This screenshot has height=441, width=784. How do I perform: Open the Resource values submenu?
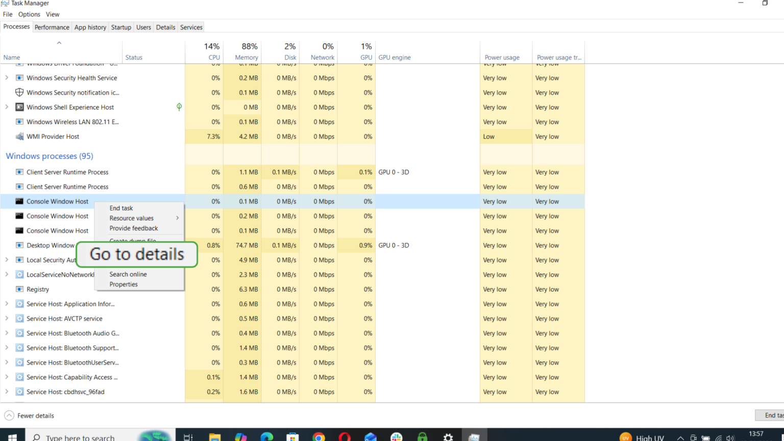pos(139,218)
